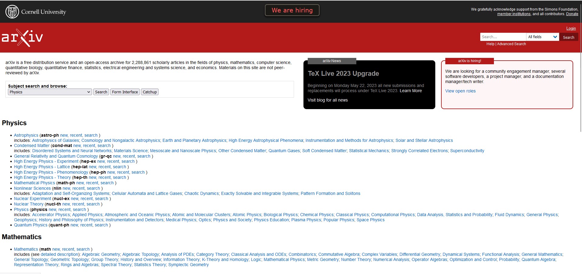
Task: Open Physics (physics) category link
Action: 21,210
